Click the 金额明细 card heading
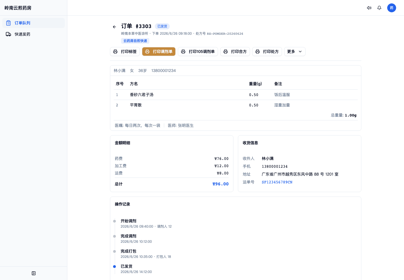Image resolution: width=404 pixels, height=280 pixels. pos(122,143)
